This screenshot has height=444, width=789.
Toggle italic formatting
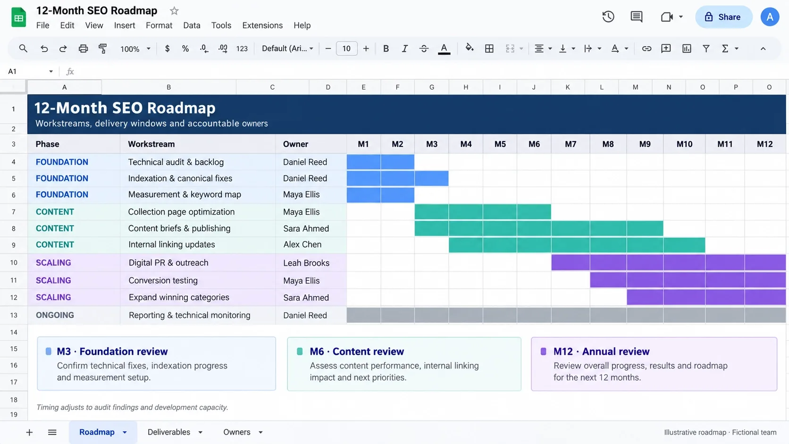(404, 49)
